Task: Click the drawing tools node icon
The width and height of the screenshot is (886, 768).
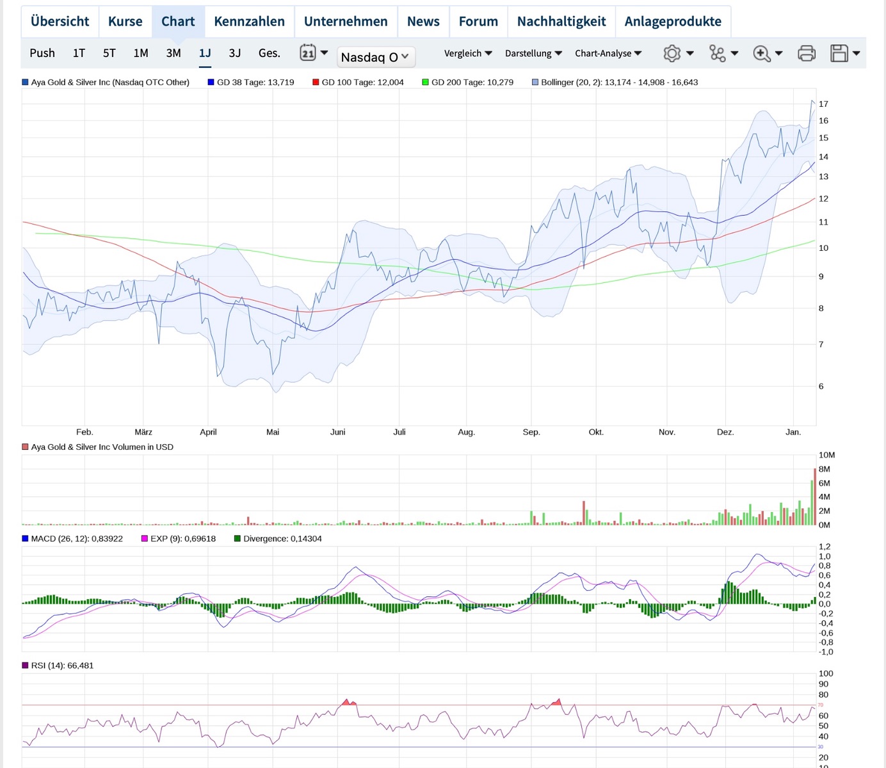Action: (x=718, y=53)
